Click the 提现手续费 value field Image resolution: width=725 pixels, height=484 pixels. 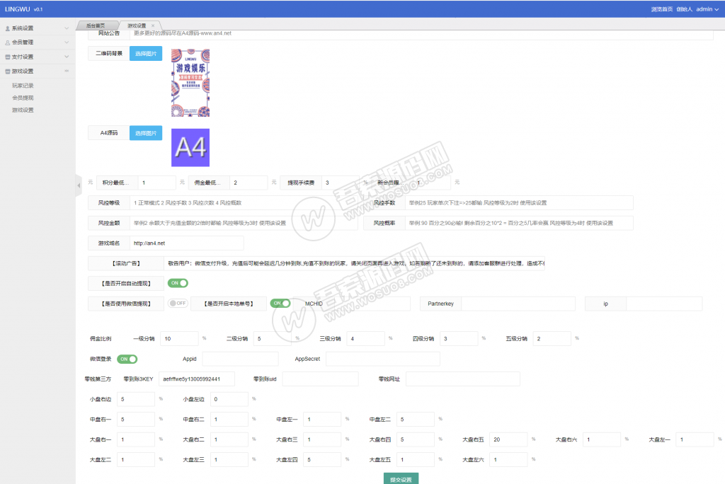341,183
